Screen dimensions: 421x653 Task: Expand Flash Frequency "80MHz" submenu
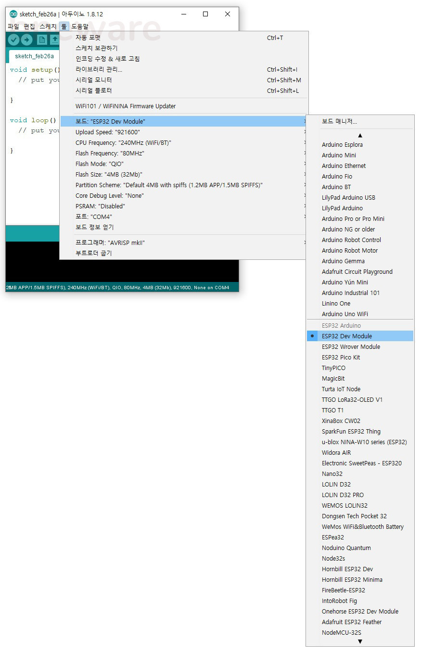tap(184, 153)
